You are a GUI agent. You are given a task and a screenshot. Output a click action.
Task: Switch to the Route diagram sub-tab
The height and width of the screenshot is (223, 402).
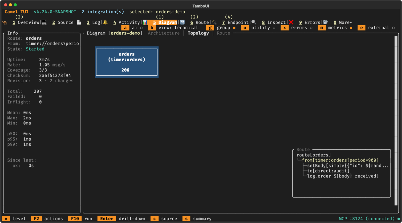(223, 33)
